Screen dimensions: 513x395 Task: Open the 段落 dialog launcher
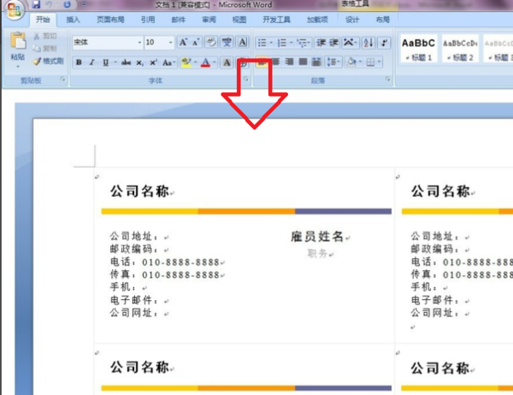pyautogui.click(x=387, y=80)
